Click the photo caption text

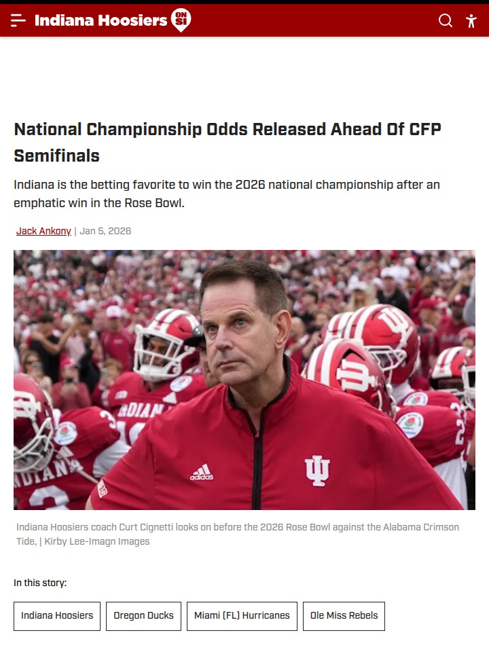click(x=238, y=528)
